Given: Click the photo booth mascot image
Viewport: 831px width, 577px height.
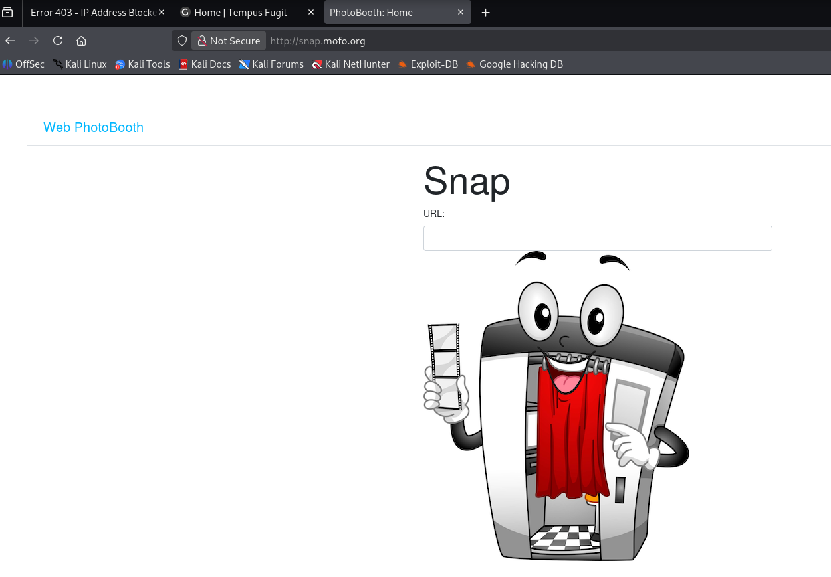Looking at the screenshot, I should click(556, 406).
